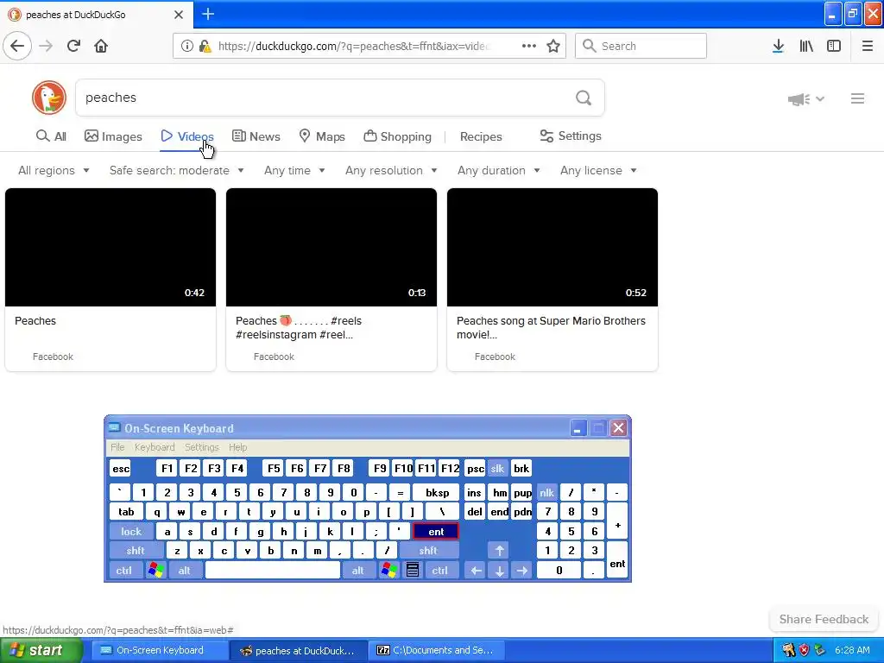Play the 0:42 Peaches video thumbnail
This screenshot has width=884, height=663.
point(110,248)
